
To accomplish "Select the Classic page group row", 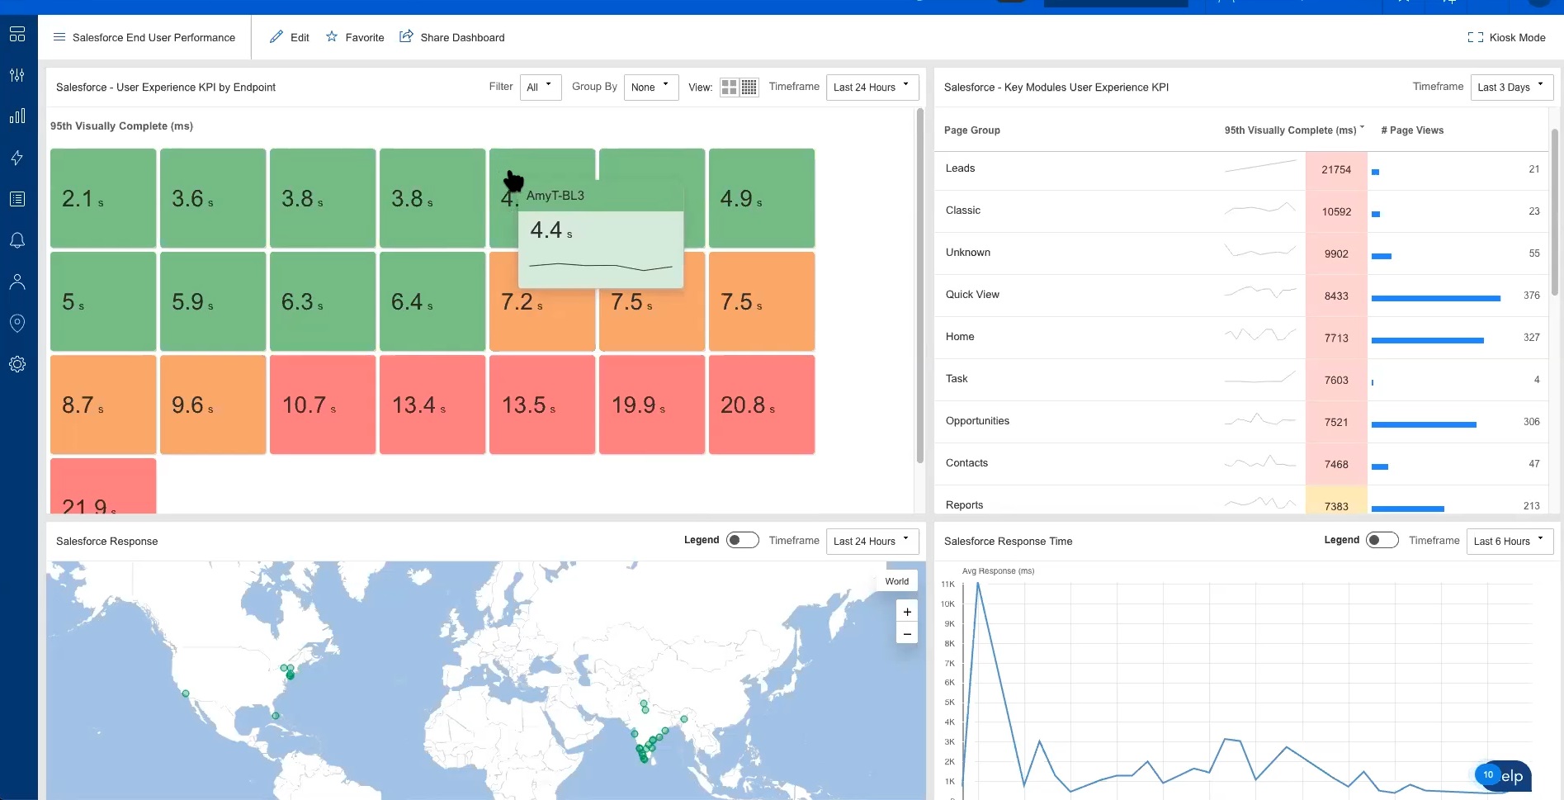I will [x=1241, y=211].
